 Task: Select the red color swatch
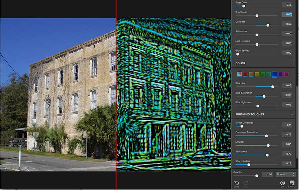[x=245, y=74]
